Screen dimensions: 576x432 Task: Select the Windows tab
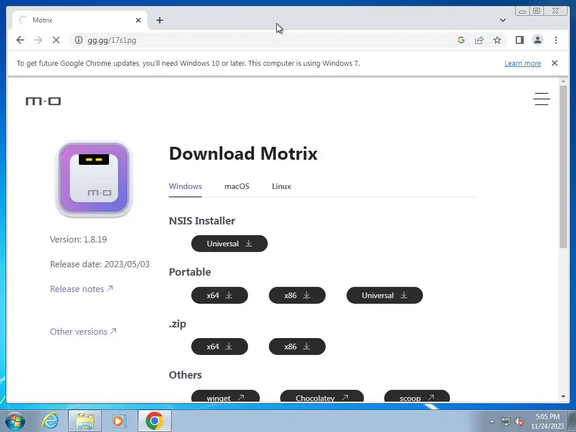(185, 186)
